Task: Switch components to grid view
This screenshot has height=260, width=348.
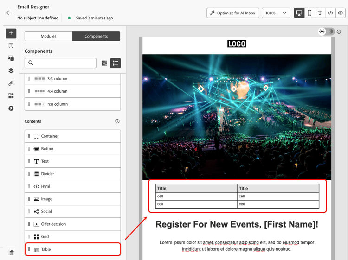Action: click(104, 63)
